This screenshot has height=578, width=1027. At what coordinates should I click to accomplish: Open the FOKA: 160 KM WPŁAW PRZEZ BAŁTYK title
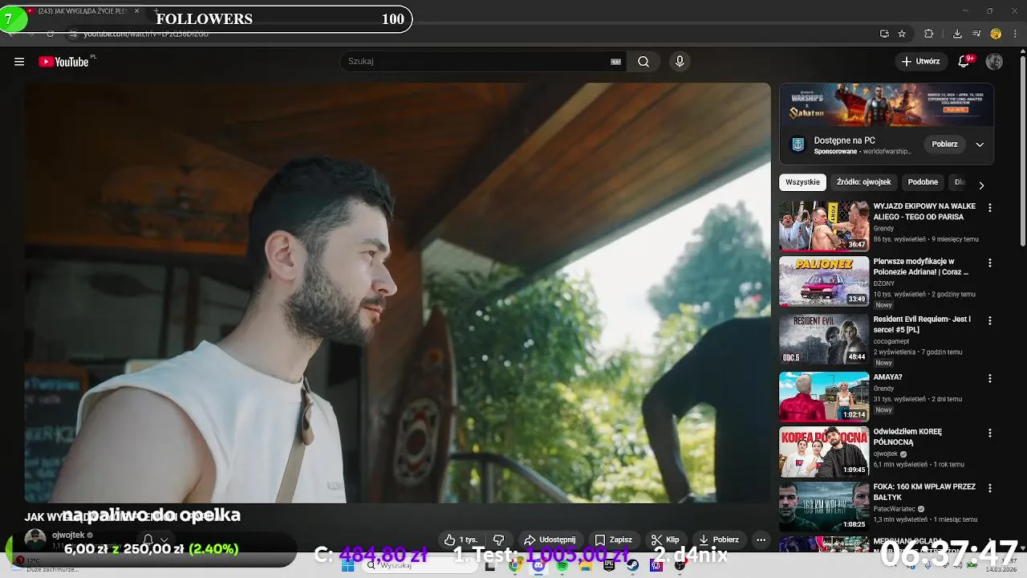point(924,492)
